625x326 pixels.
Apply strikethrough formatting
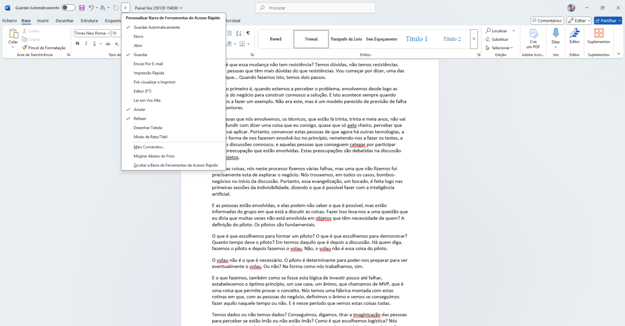point(108,43)
